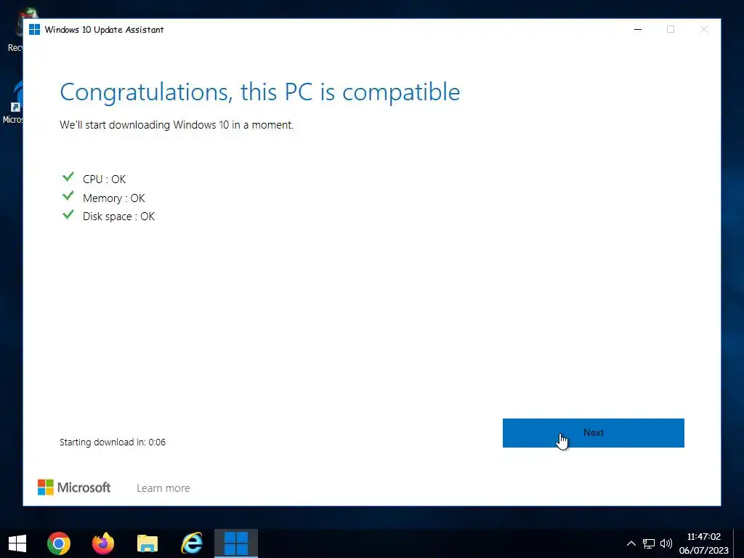Launch Internet Explorer from the taskbar
744x558 pixels.
click(192, 543)
